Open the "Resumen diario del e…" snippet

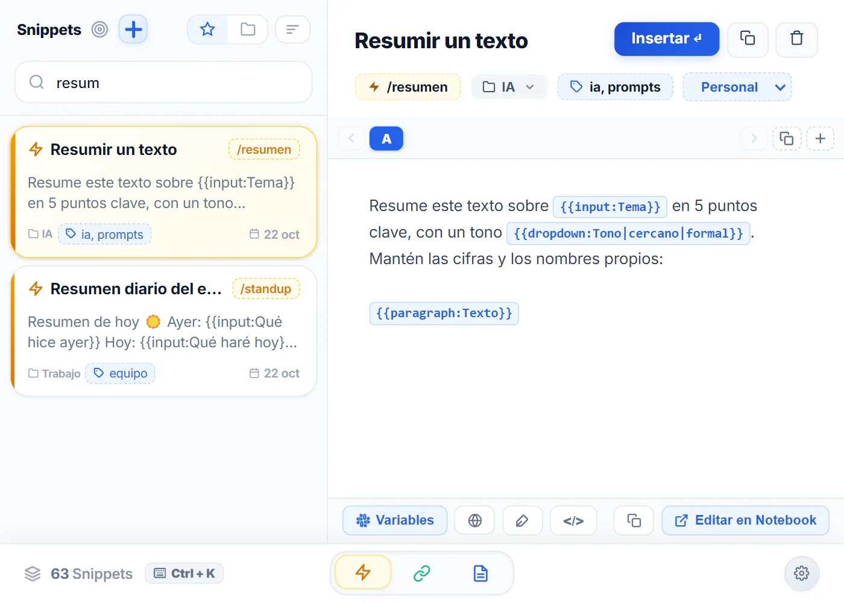tap(164, 331)
